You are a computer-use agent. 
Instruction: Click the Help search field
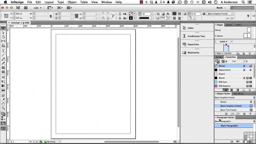(242, 8)
